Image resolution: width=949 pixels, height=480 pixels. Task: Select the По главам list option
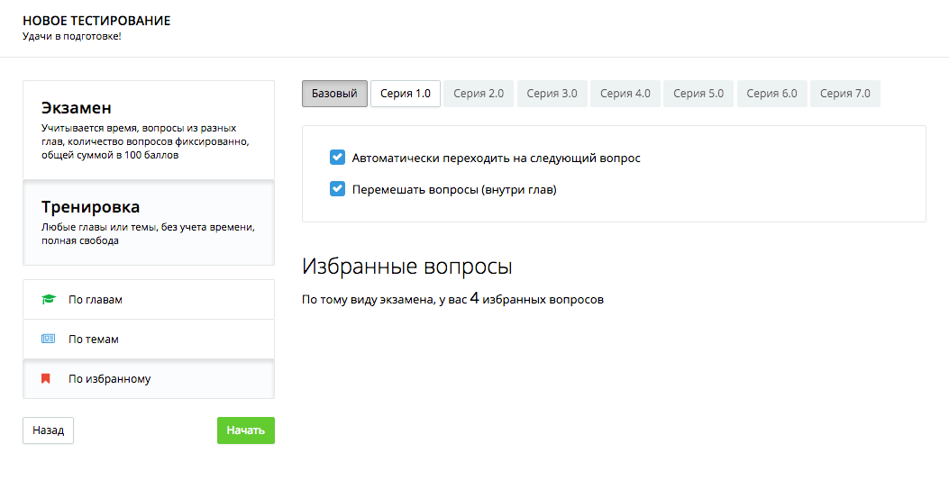[x=149, y=300]
